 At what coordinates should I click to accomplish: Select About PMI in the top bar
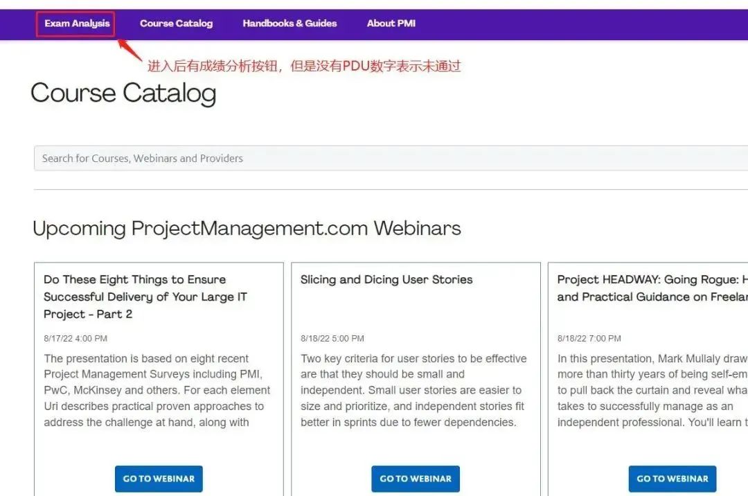[391, 24]
